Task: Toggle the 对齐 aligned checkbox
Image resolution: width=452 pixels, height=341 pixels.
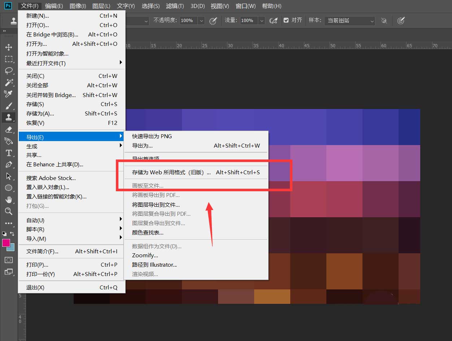Action: (x=286, y=20)
